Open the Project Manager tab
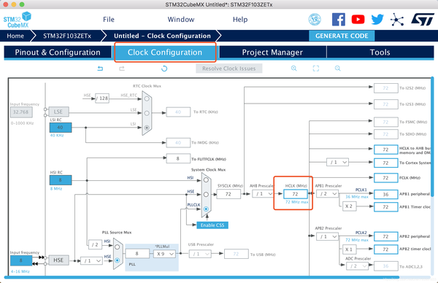The image size is (438, 283). click(x=272, y=53)
